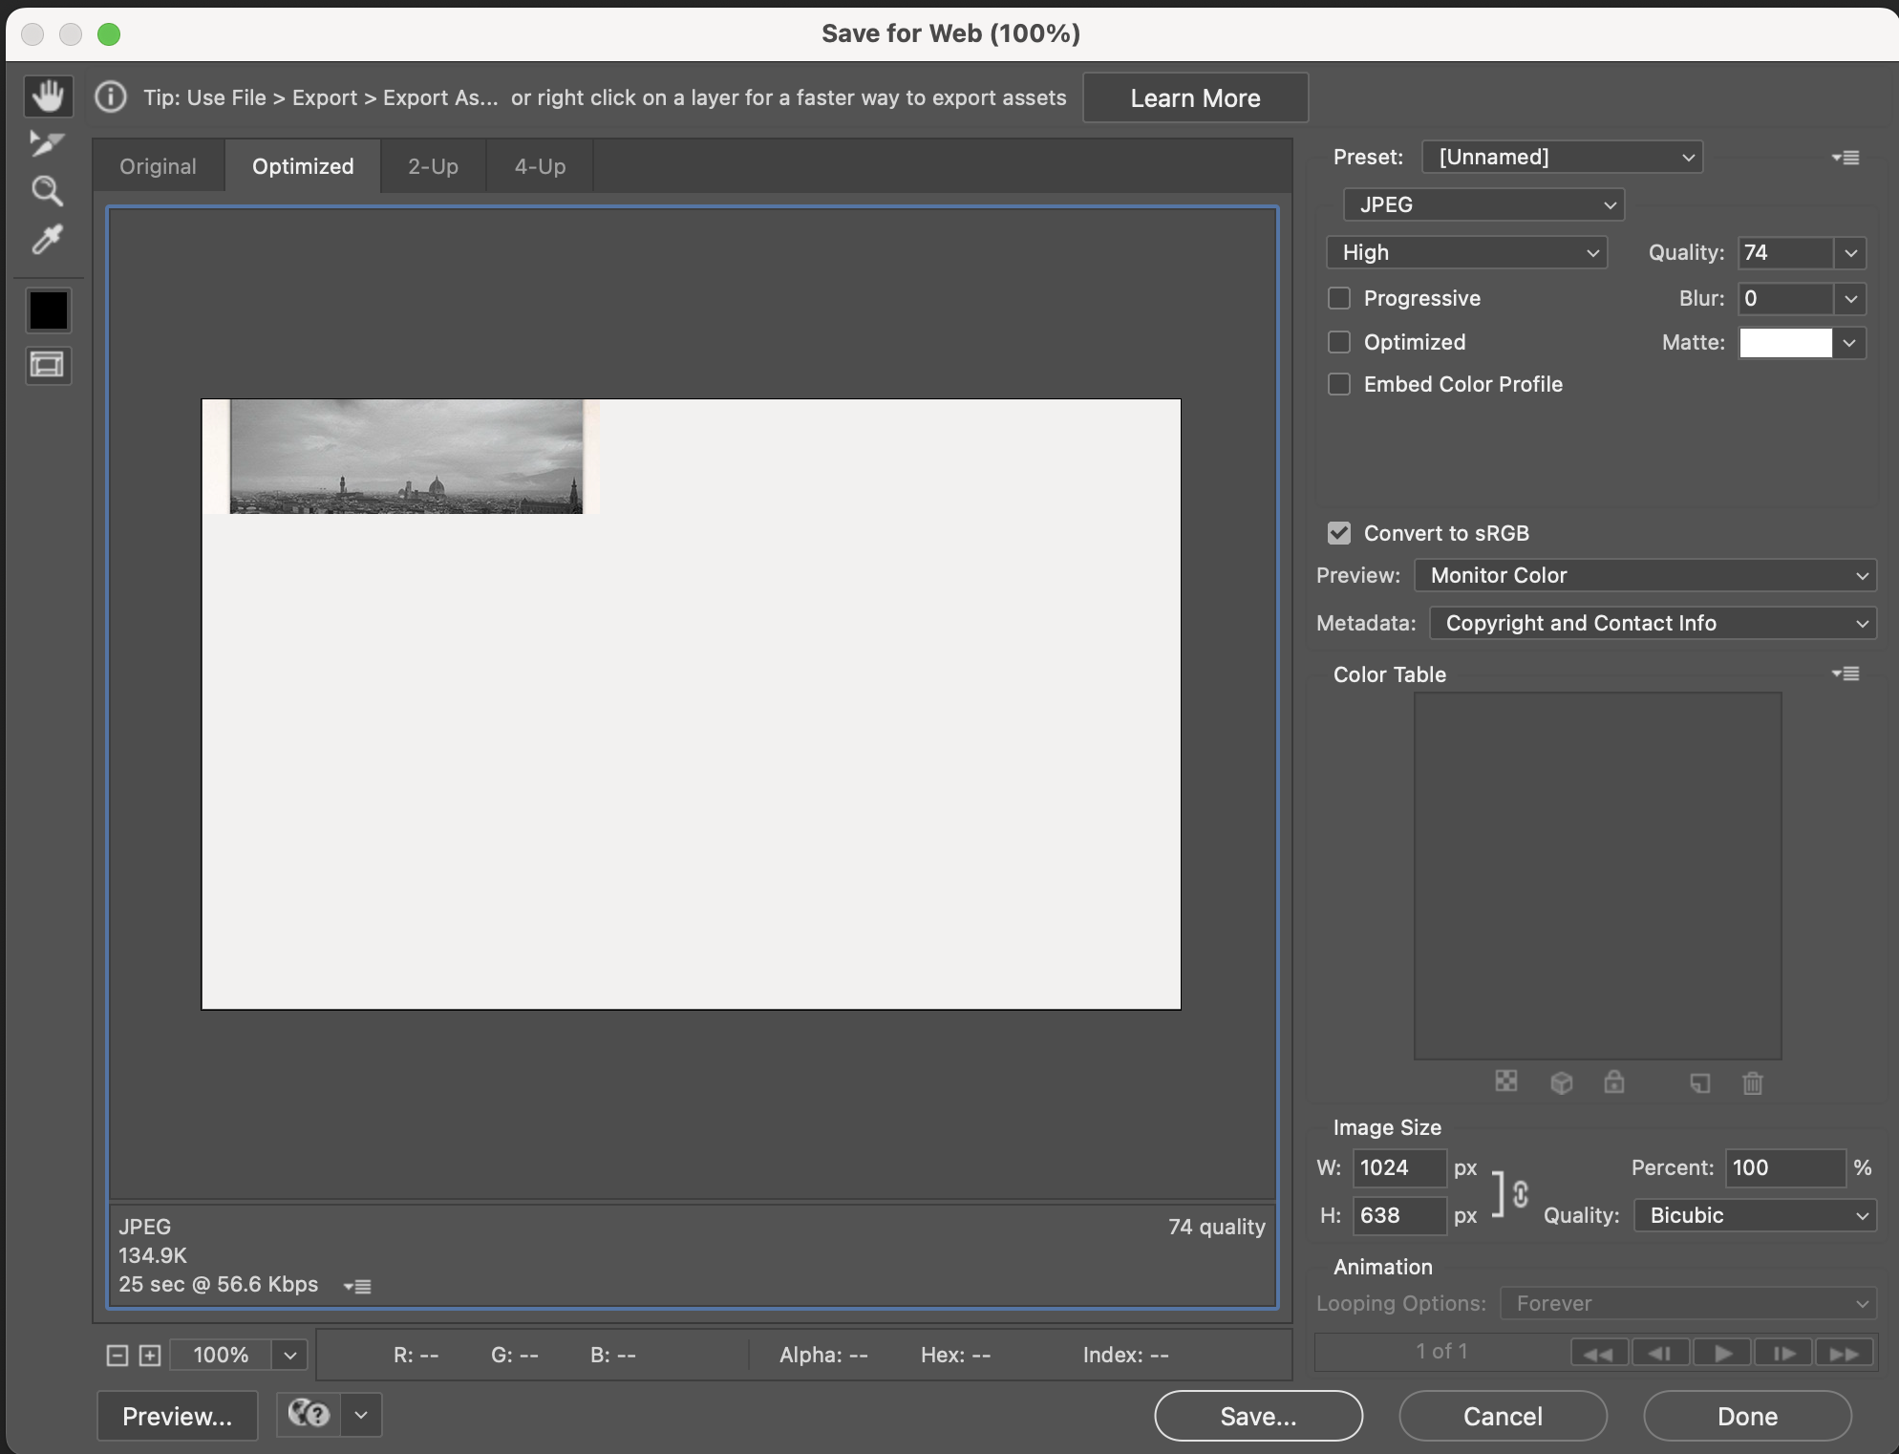The width and height of the screenshot is (1899, 1454).
Task: Change the Preview Monitor Color dropdown
Action: (x=1643, y=575)
